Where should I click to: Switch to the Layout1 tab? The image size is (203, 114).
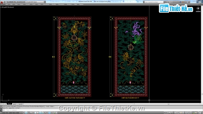pos(15,104)
